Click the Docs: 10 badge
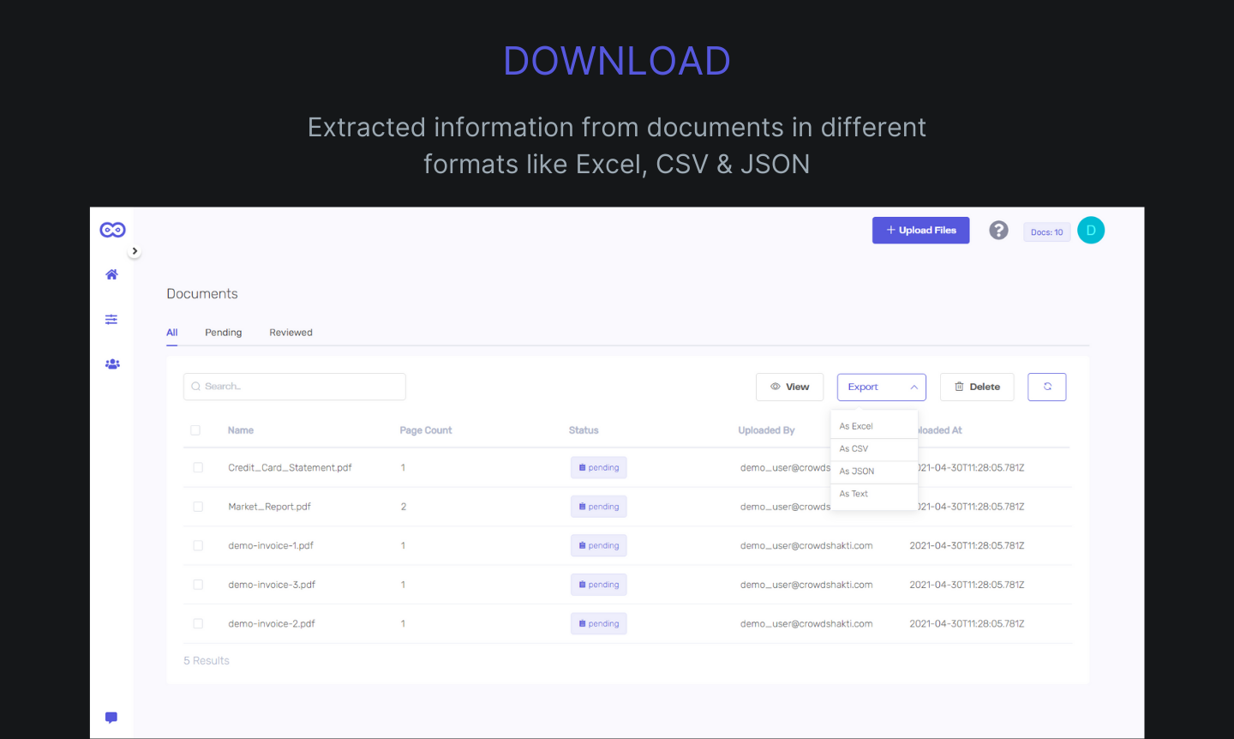Viewport: 1234px width, 739px height. click(1046, 232)
